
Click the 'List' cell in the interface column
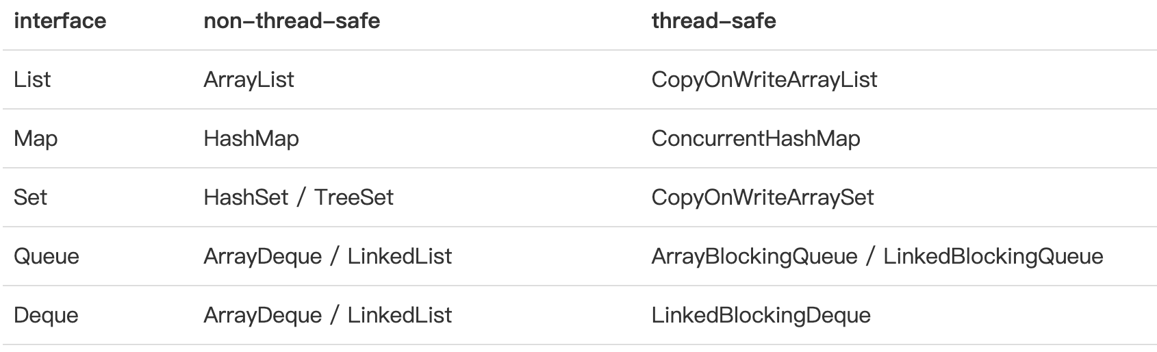click(32, 79)
